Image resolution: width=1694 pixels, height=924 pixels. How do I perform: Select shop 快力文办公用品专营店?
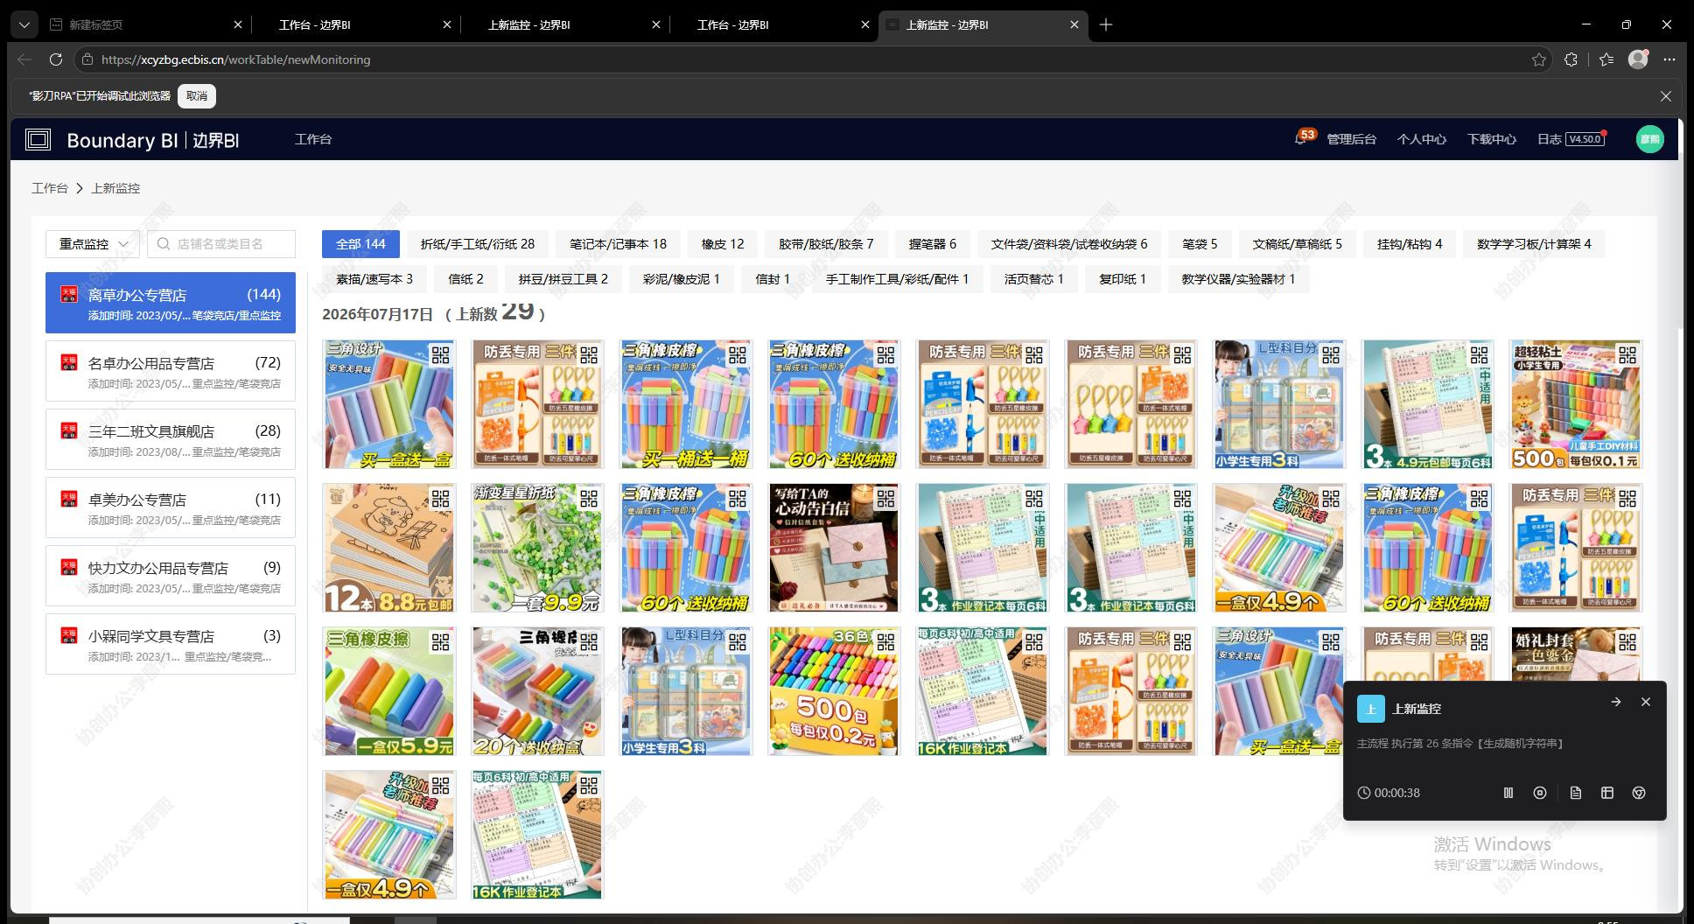171,576
